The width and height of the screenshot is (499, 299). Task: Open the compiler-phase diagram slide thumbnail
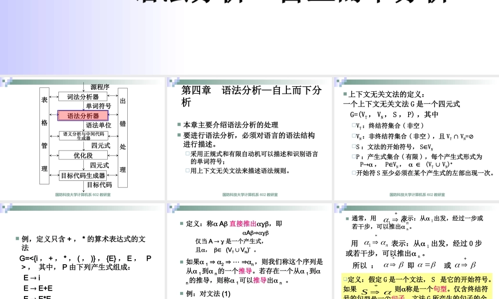(82, 139)
